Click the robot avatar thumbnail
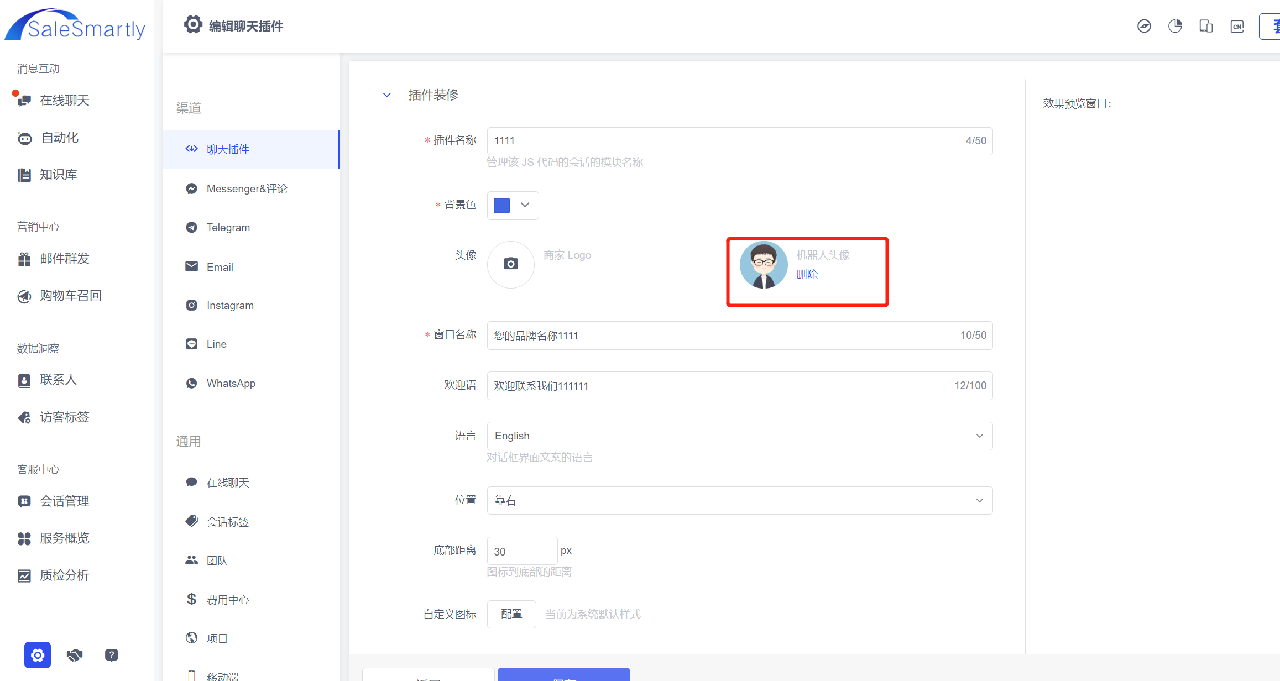 (763, 265)
